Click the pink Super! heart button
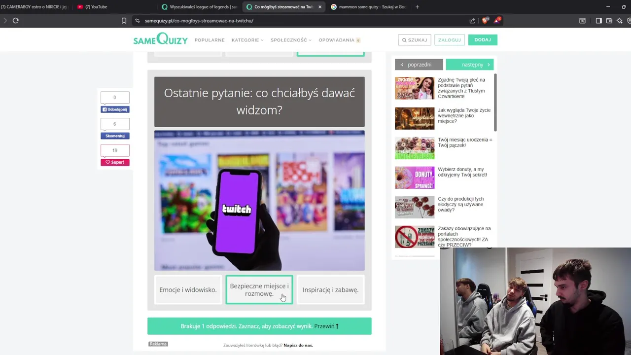The width and height of the screenshot is (631, 355). click(x=115, y=162)
